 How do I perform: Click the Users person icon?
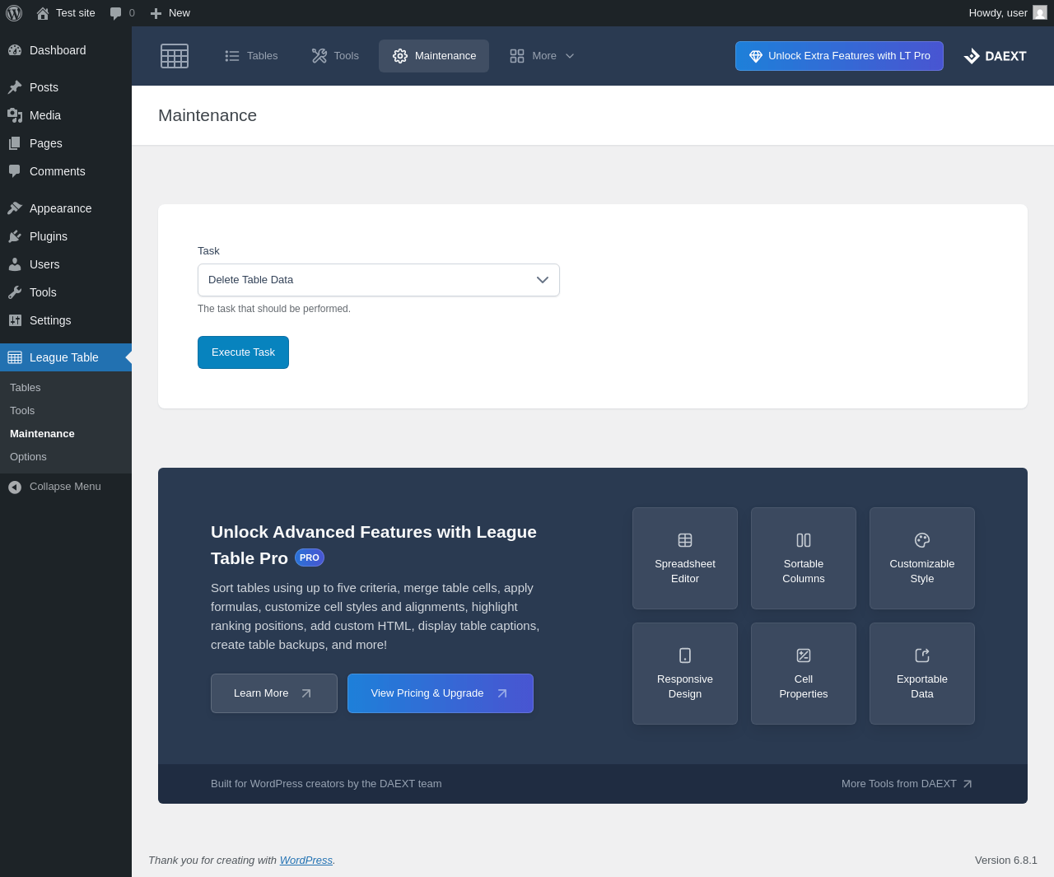[15, 264]
